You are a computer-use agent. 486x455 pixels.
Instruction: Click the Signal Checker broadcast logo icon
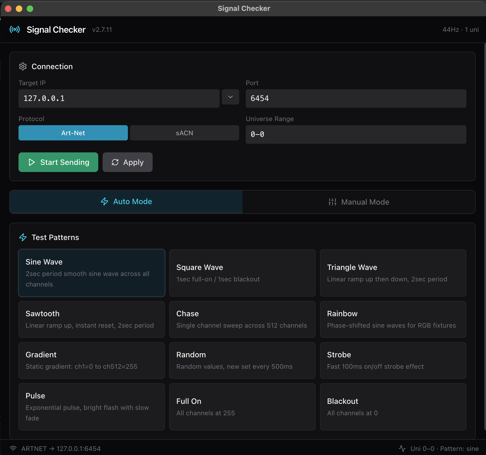[x=15, y=29]
